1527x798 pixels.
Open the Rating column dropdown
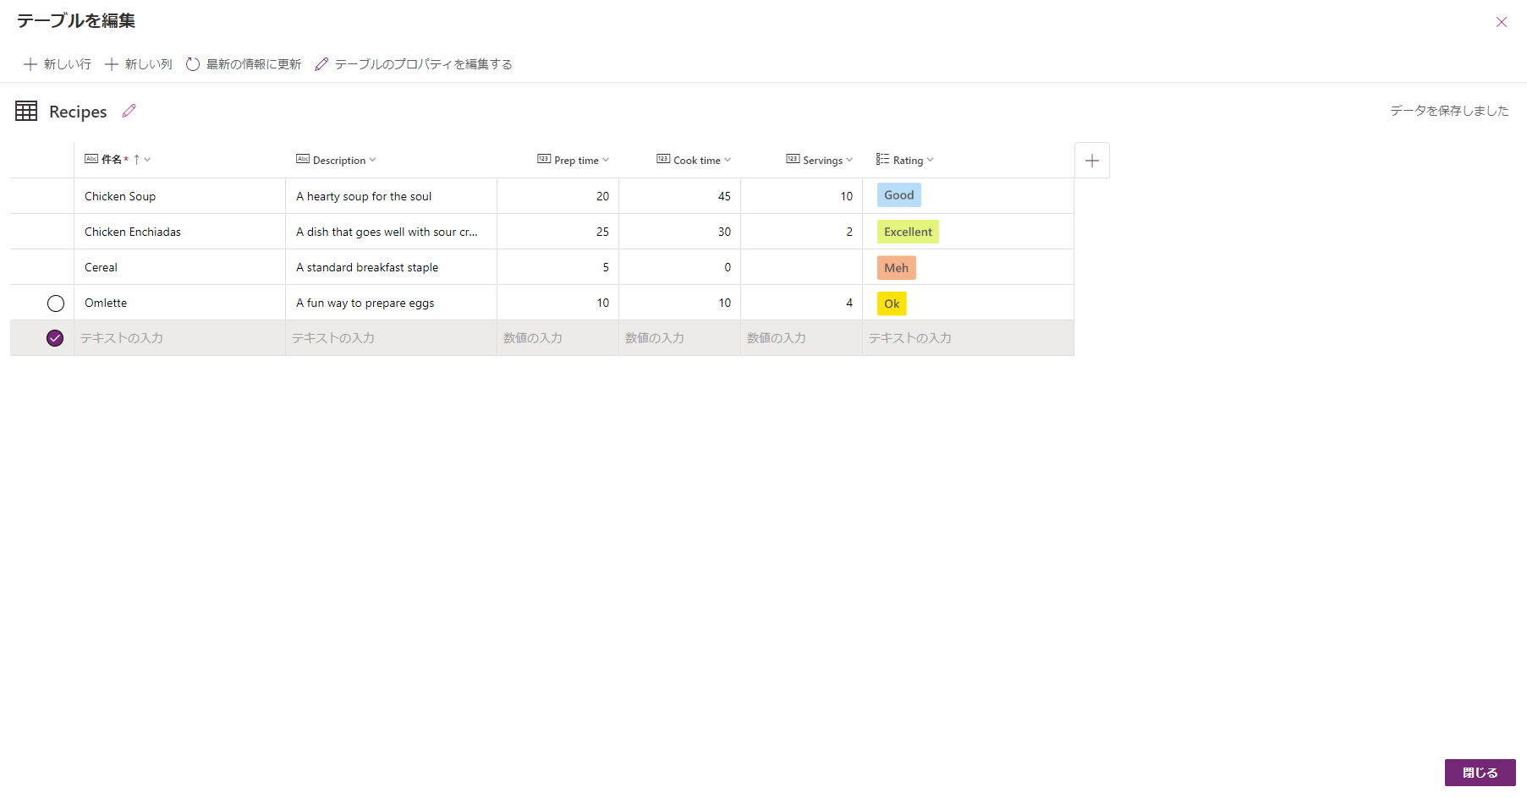point(931,160)
